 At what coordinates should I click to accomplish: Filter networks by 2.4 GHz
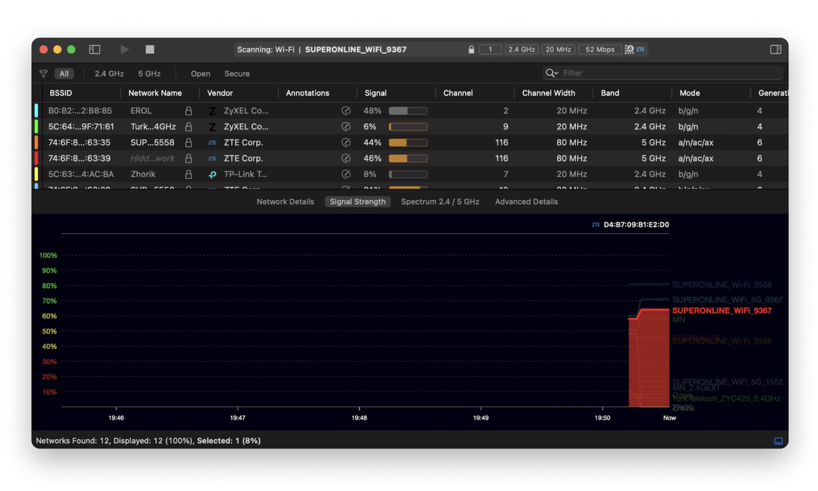click(109, 74)
